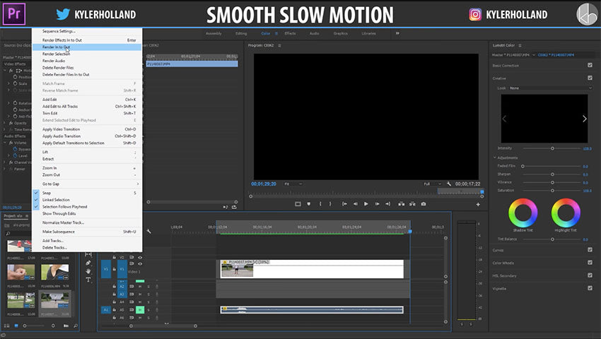This screenshot has height=339, width=601.
Task: Click the Extract button in Program monitor
Action: point(412,204)
